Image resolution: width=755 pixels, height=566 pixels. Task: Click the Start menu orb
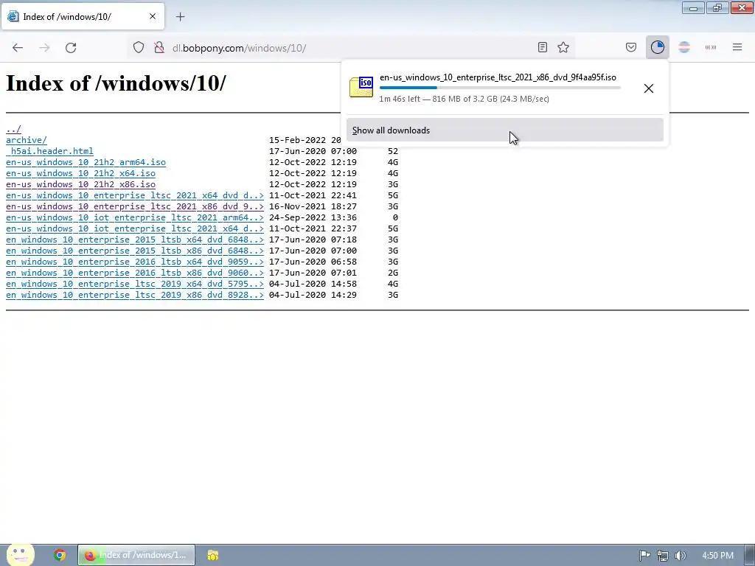20,555
